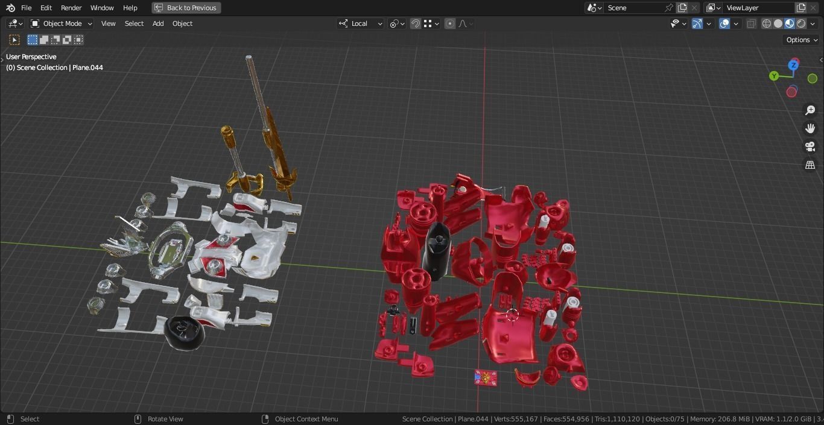Toggle the snap magnet icon
Image resolution: width=824 pixels, height=425 pixels.
click(x=416, y=24)
